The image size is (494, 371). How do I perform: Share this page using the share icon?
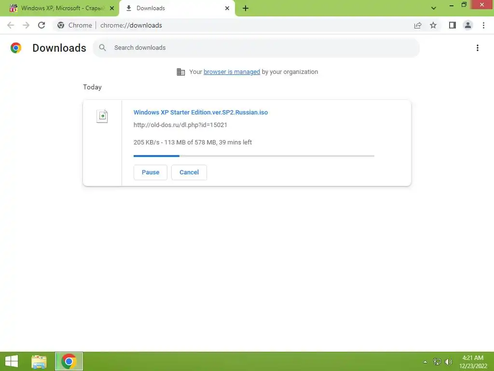418,25
